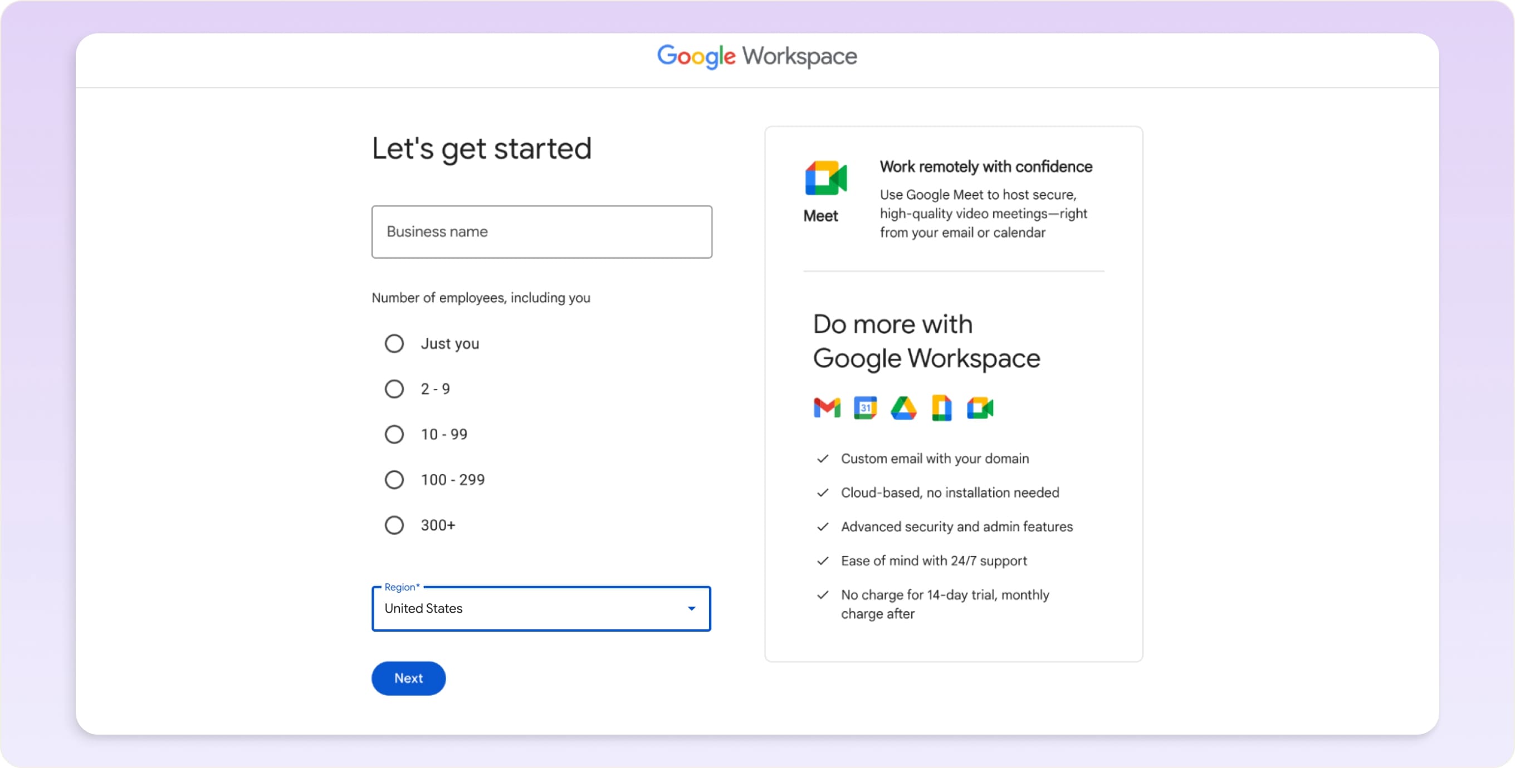
Task: Click Work remotely with confidence title
Action: [986, 167]
